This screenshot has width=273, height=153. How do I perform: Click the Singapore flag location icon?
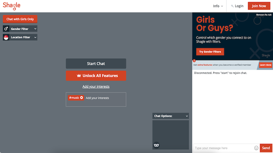tap(6, 37)
